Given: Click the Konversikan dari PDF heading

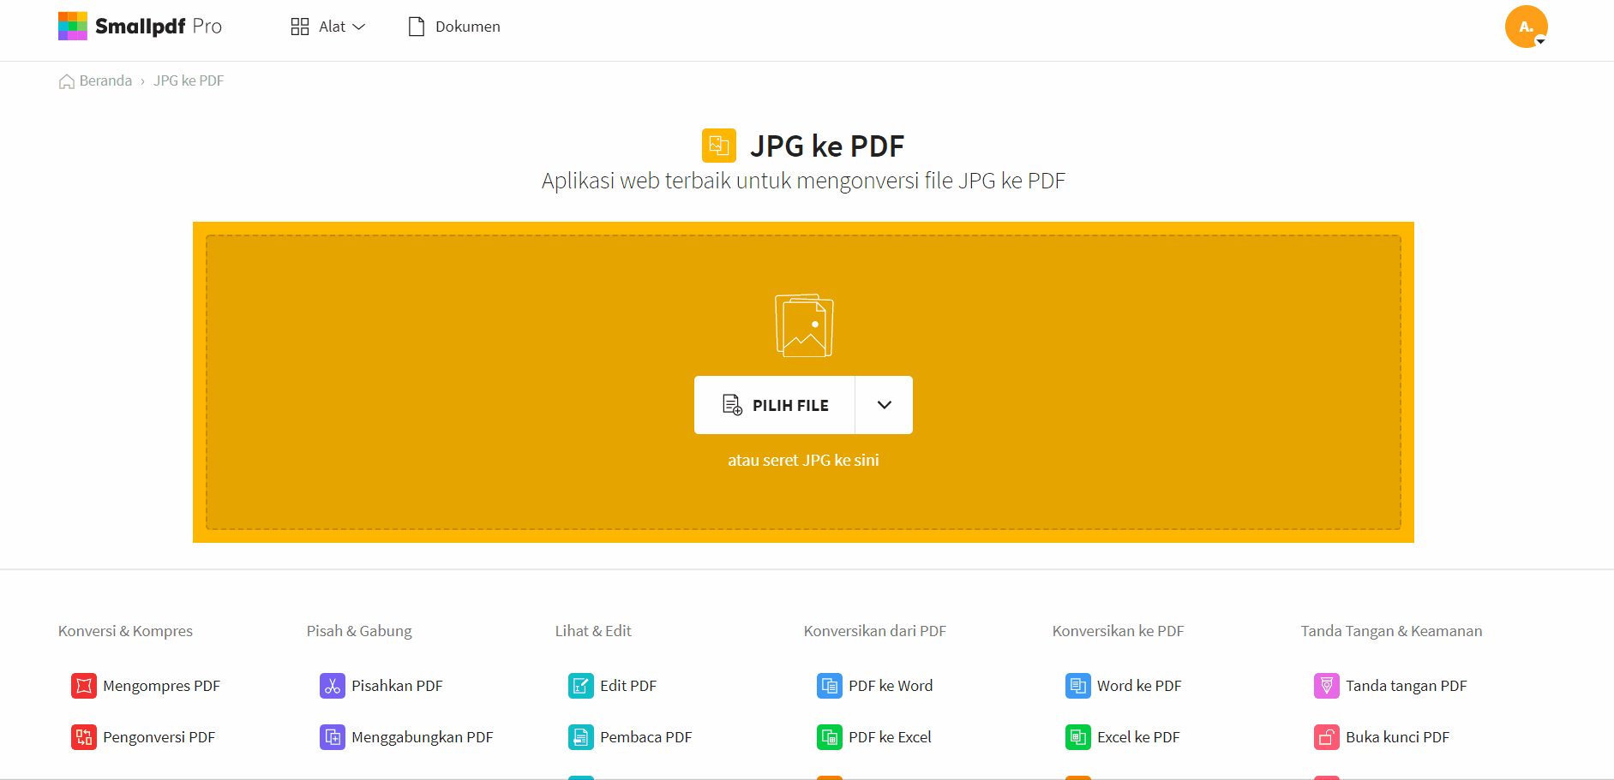Looking at the screenshot, I should tap(875, 631).
